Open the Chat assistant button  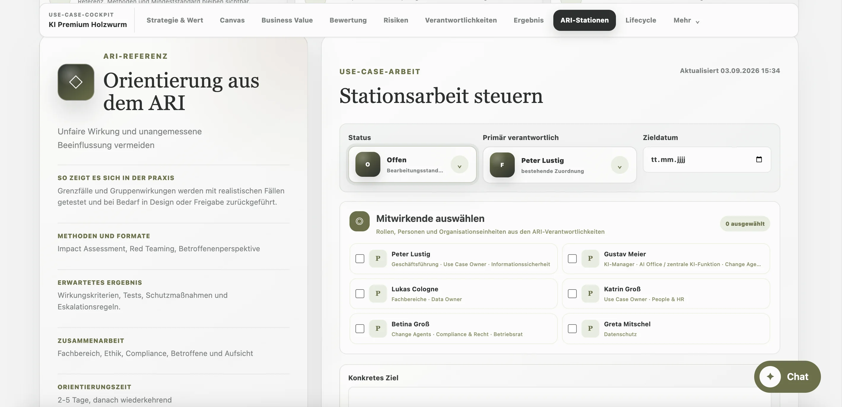787,377
